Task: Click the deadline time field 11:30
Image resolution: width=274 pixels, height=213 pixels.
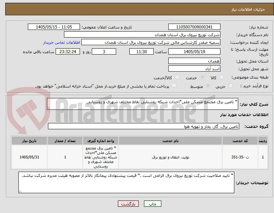Action: (x=142, y=51)
